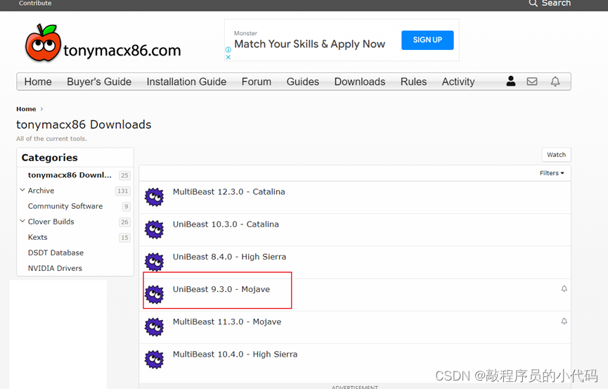Open the user account profile icon
This screenshot has height=389, width=608.
tap(511, 81)
